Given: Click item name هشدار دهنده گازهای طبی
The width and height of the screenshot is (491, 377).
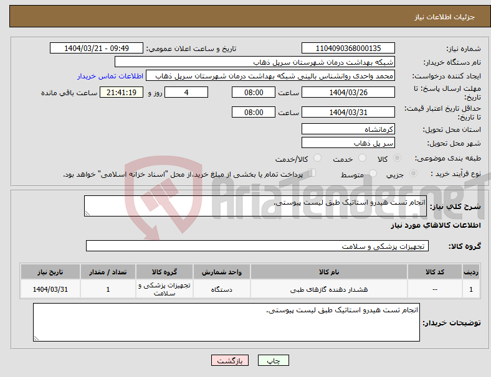Looking at the screenshot, I should click(329, 289).
